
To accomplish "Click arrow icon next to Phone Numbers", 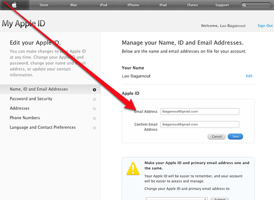I will [94, 118].
